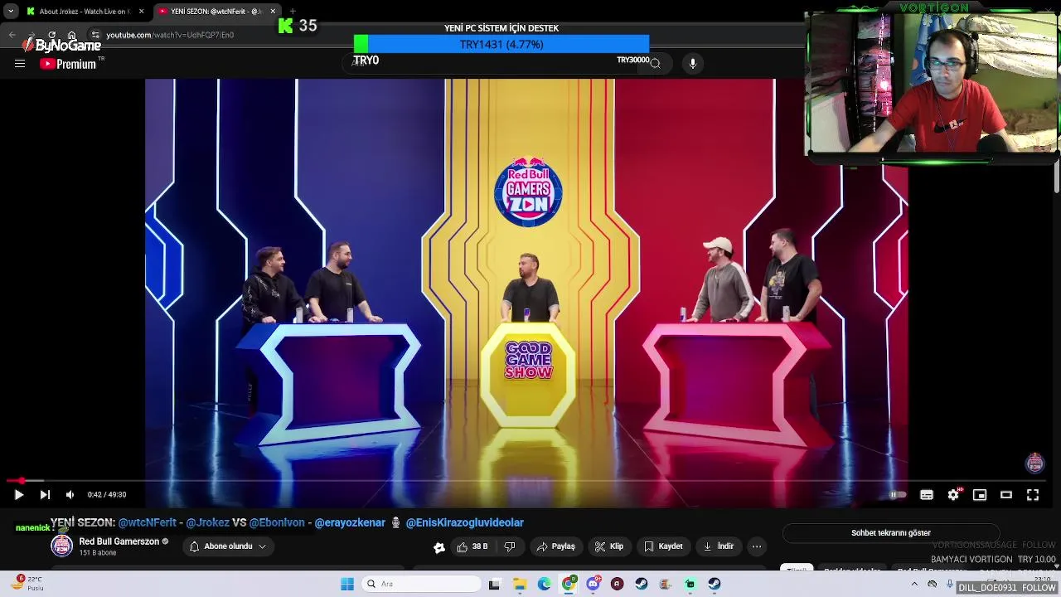Viewport: 1061px width, 597px height.
Task: Click the YouTube search magnifier button
Action: click(x=655, y=64)
